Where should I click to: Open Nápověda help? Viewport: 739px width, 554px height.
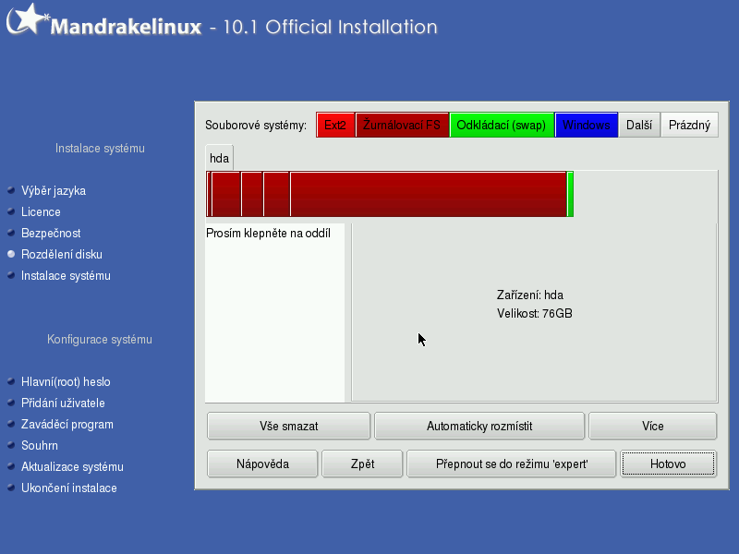coord(262,464)
